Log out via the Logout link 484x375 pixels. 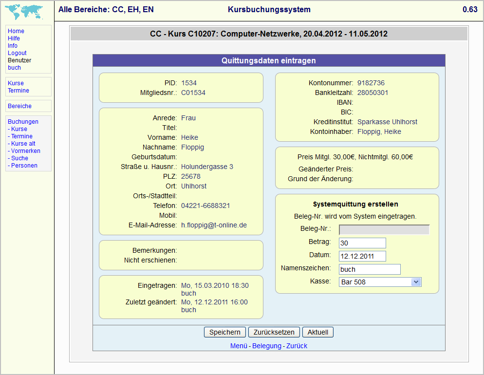pos(17,53)
